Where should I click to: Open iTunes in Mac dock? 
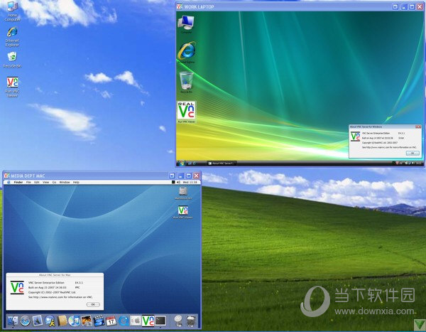[74, 321]
